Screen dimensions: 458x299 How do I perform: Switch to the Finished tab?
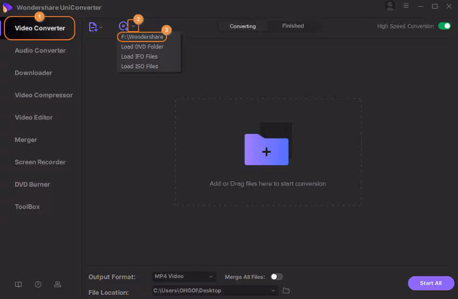click(x=293, y=26)
